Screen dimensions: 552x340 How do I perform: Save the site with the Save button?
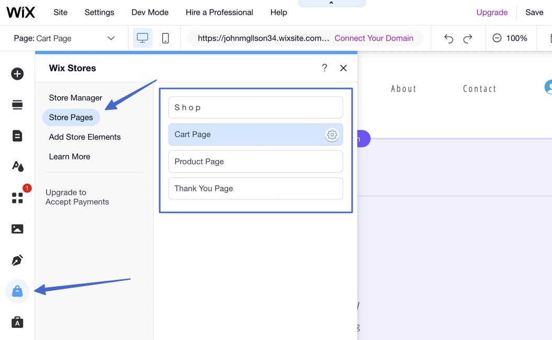[x=534, y=12]
